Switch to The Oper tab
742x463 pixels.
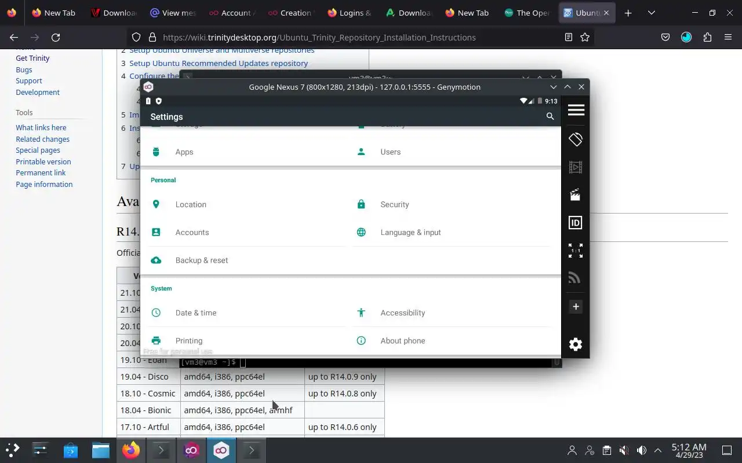pyautogui.click(x=526, y=13)
